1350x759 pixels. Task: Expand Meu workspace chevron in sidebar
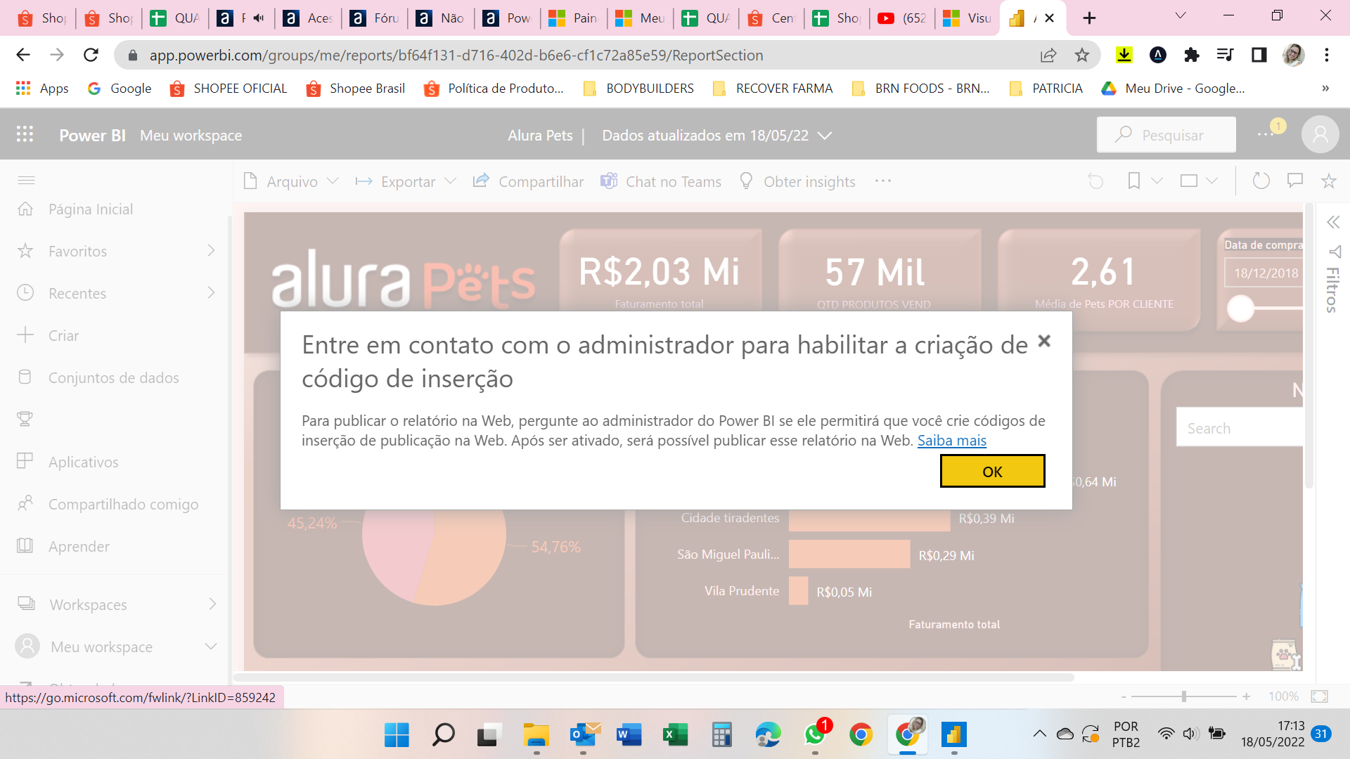coord(211,647)
